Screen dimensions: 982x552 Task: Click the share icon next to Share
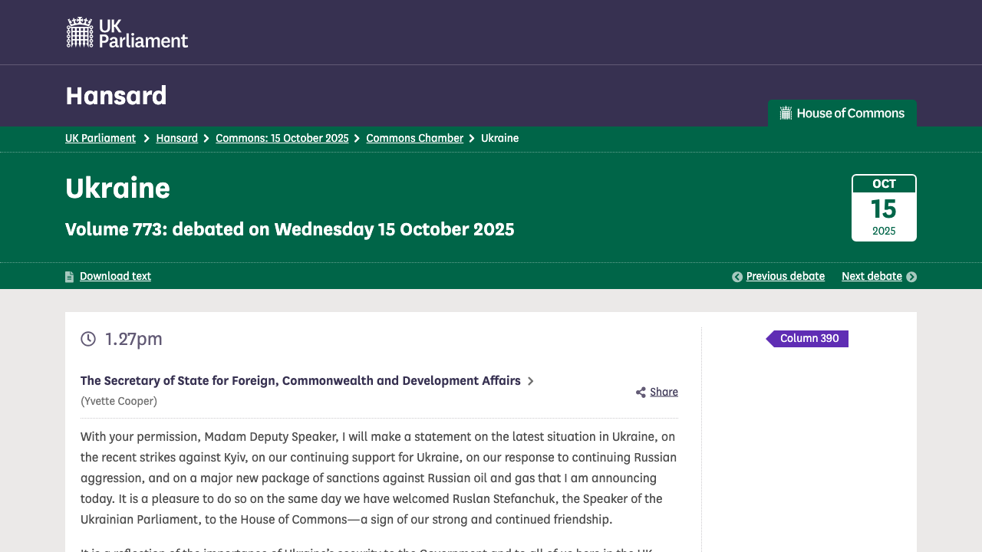pos(641,393)
